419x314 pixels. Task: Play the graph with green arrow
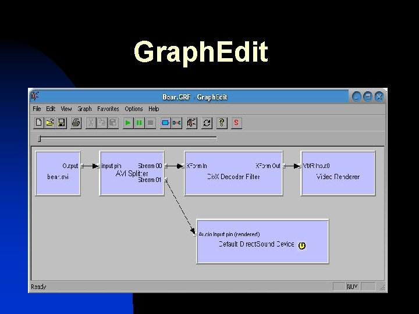128,123
